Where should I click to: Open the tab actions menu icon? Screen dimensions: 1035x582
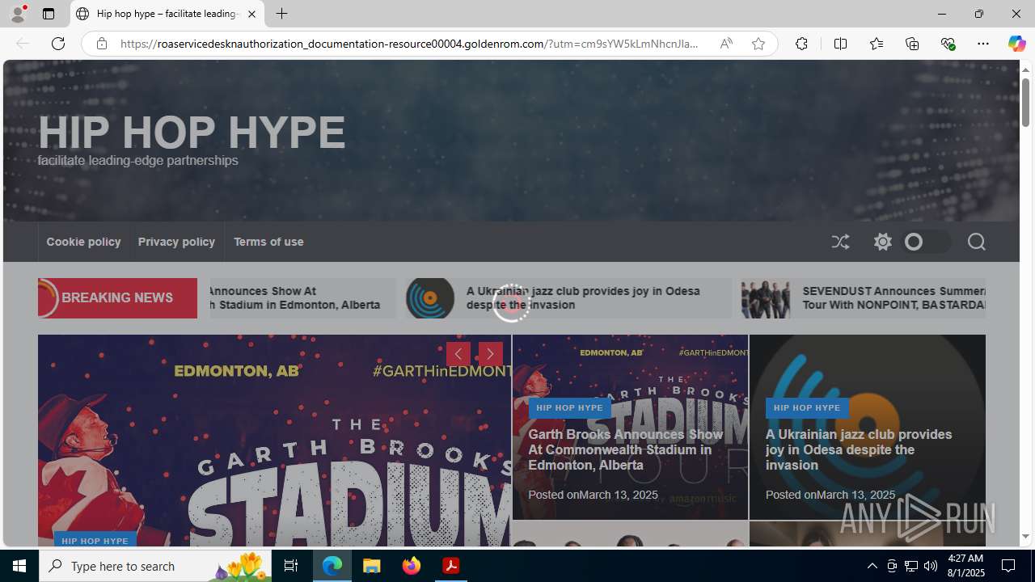[49, 14]
